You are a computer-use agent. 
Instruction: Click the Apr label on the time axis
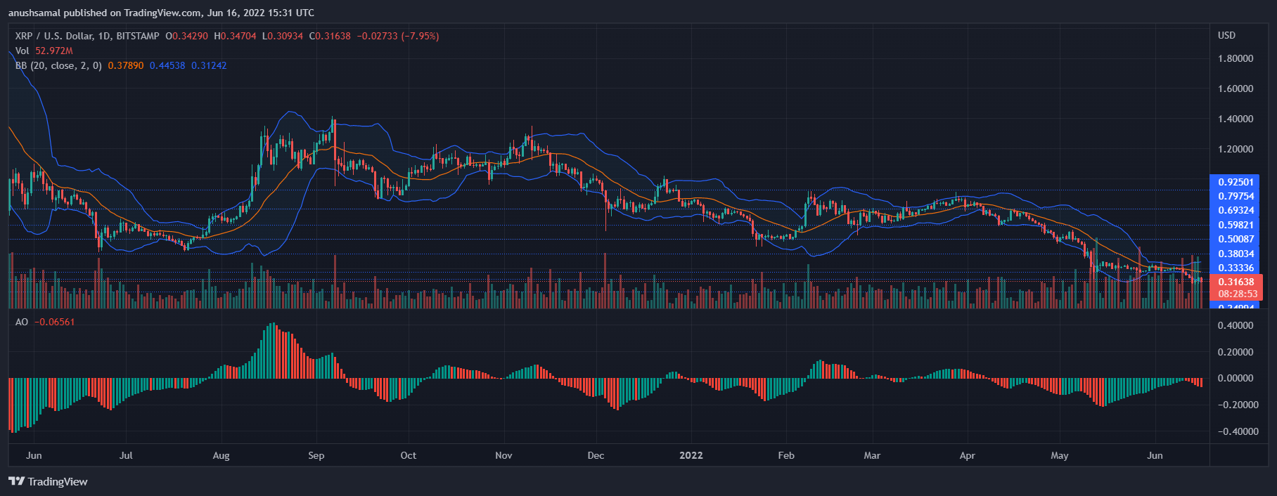[x=967, y=455]
